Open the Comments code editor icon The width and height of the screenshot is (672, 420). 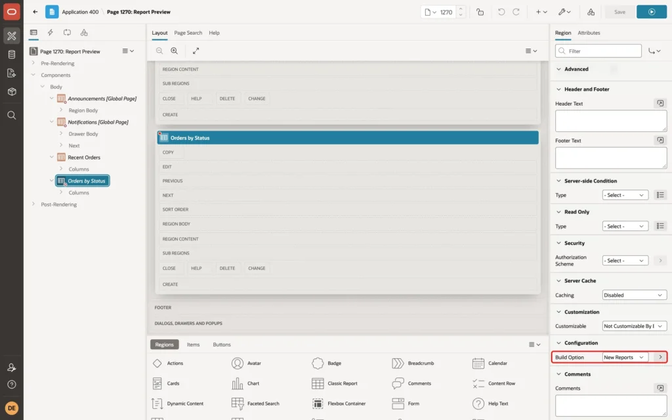660,388
